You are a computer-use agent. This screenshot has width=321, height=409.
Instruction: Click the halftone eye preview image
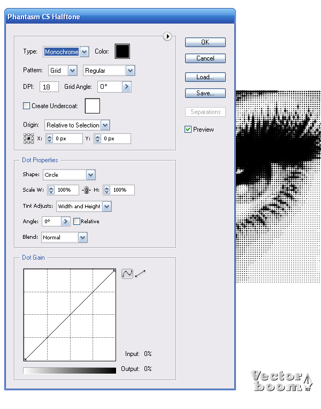click(278, 186)
